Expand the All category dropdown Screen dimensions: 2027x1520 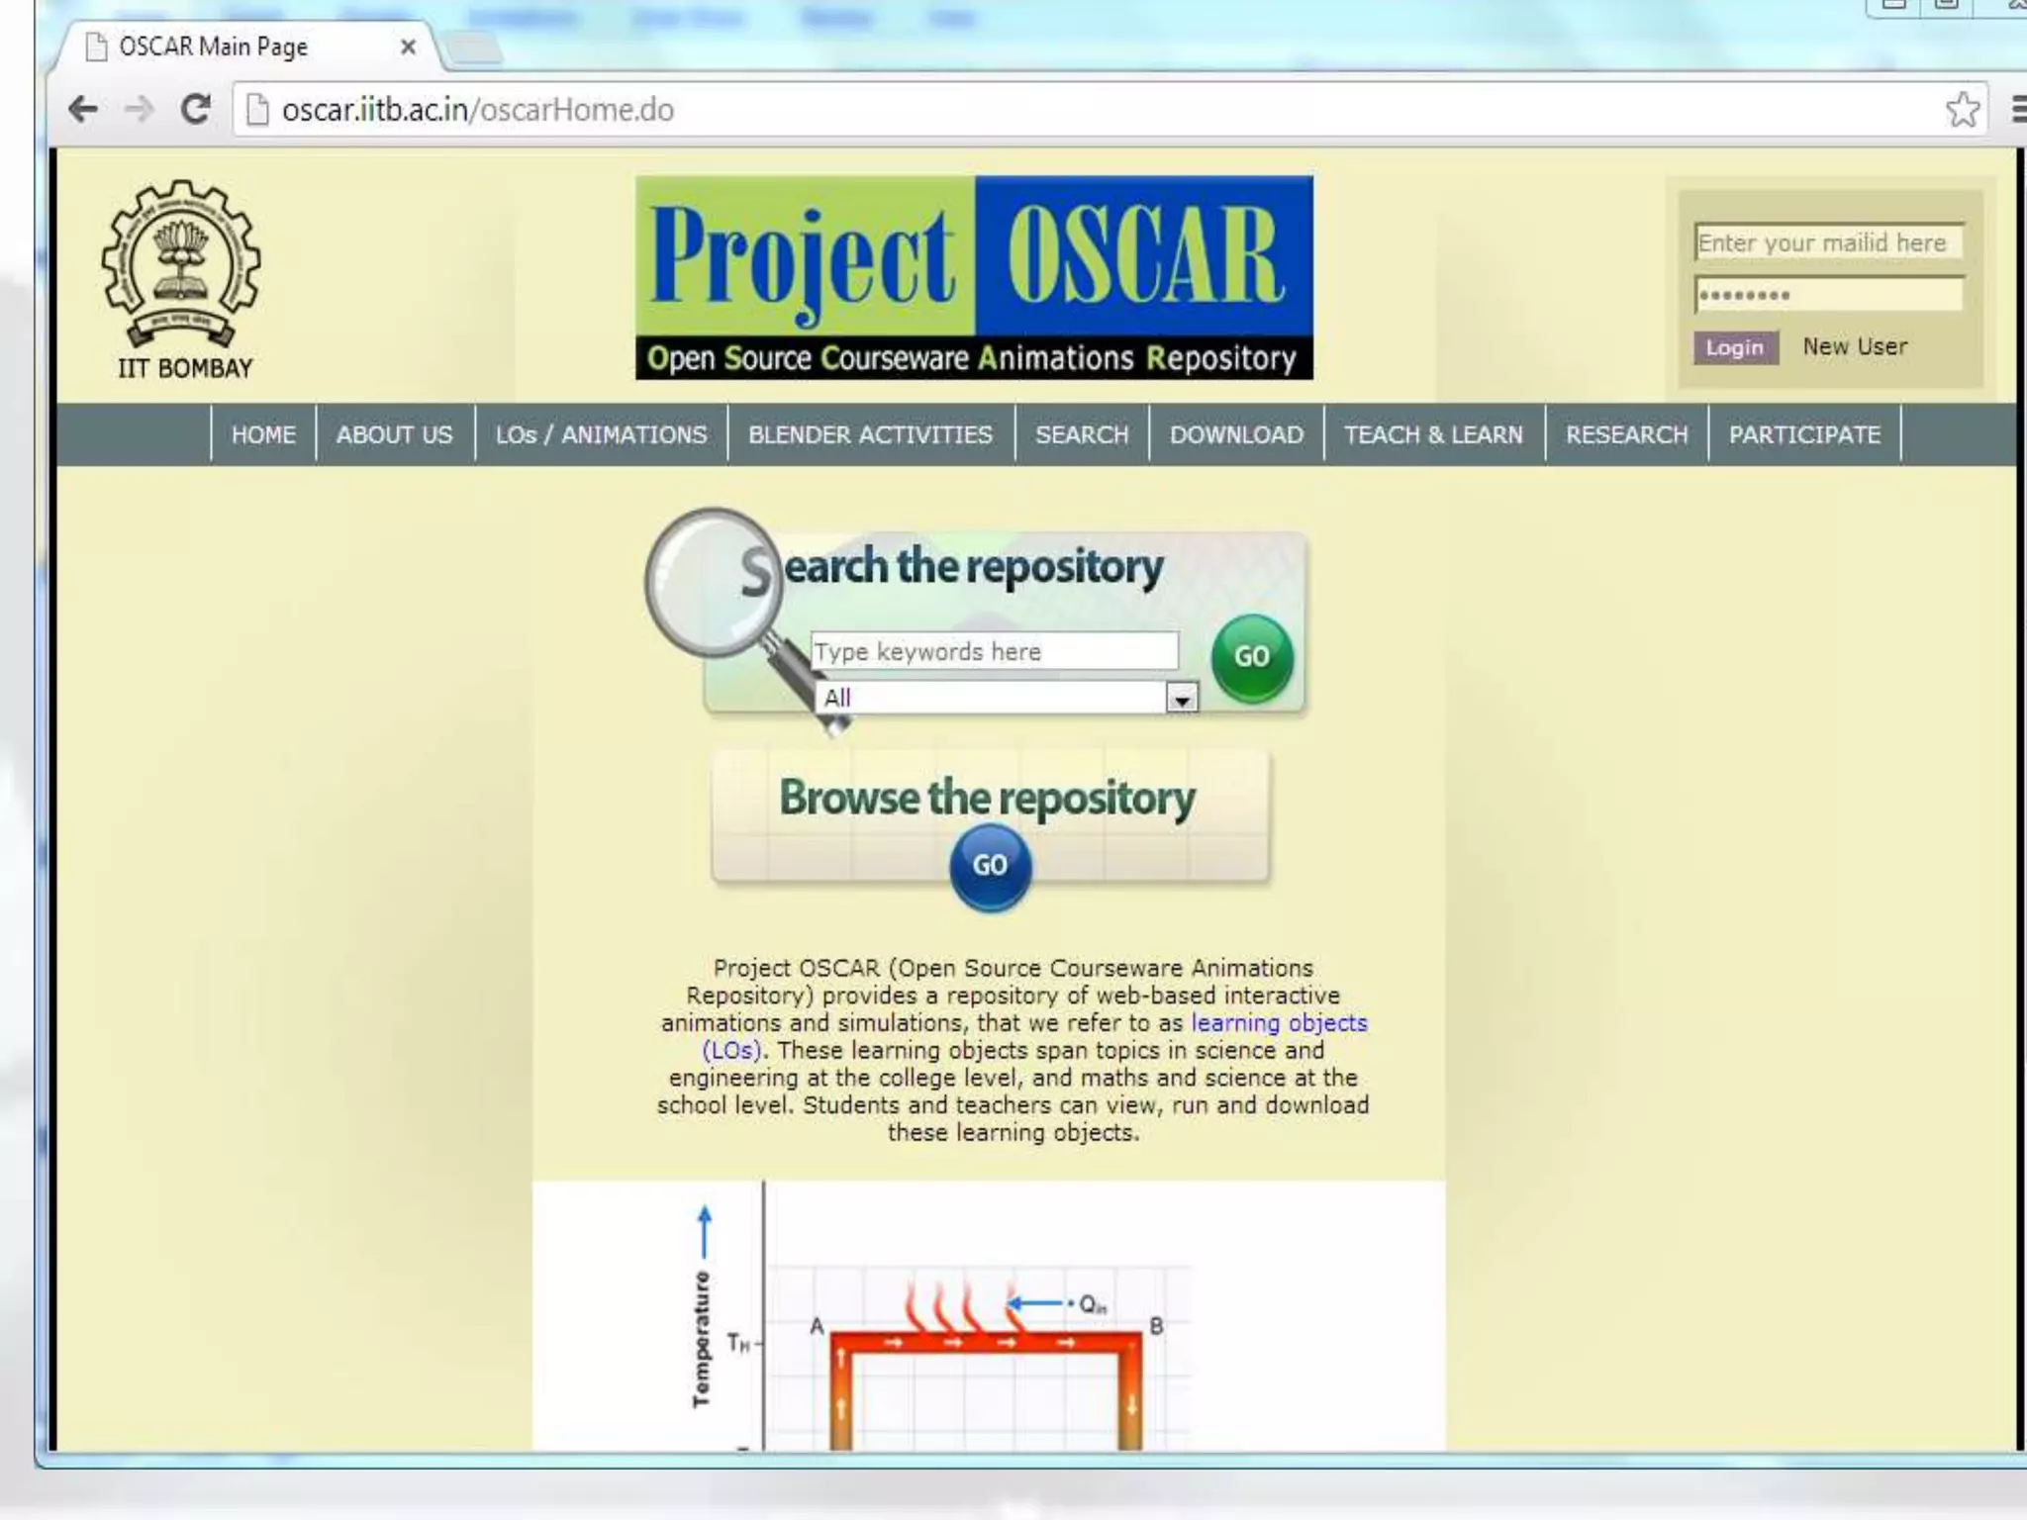(x=1181, y=699)
